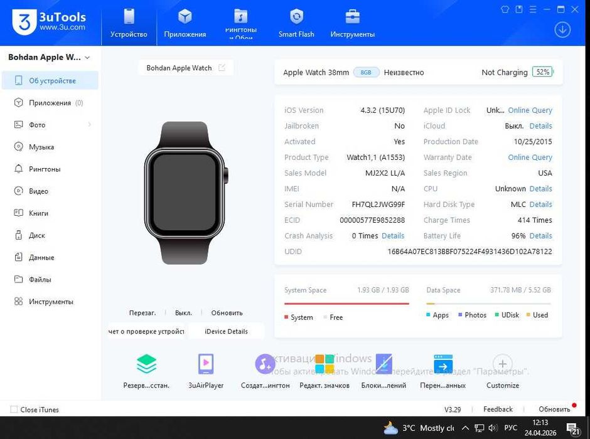Click the Used legend swatch

click(x=528, y=315)
